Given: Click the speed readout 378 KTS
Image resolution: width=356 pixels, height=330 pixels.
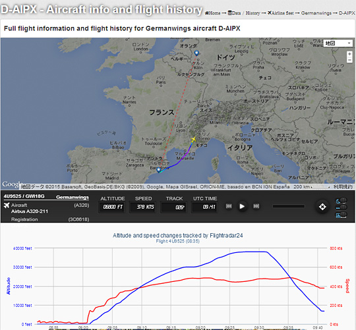Looking at the screenshot, I should 143,207.
